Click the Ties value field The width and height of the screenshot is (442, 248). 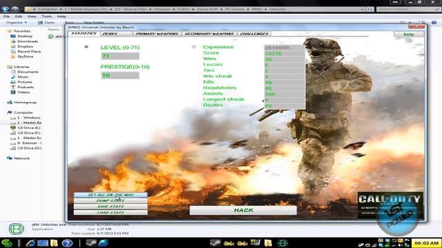[x=284, y=71]
